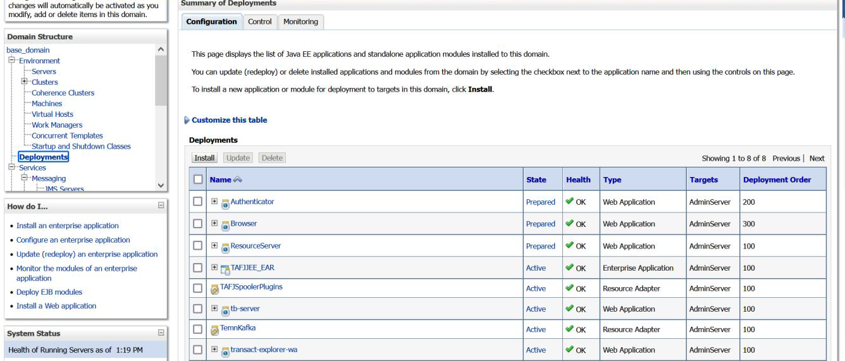Open the Monitoring tab
Image resolution: width=845 pixels, height=361 pixels.
[x=300, y=21]
